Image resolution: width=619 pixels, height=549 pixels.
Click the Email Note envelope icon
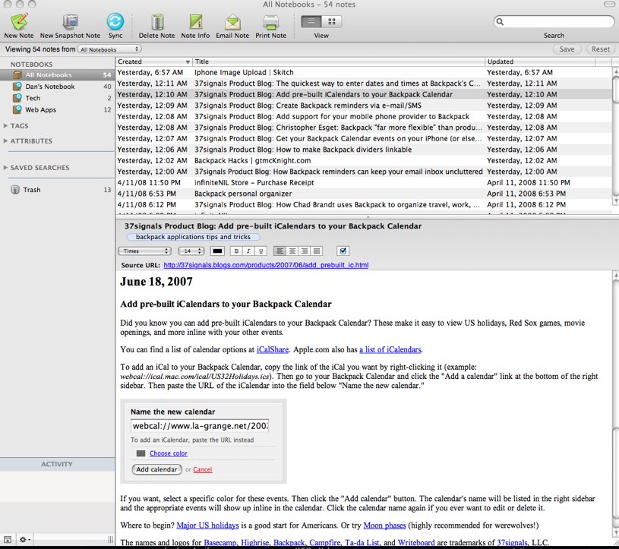pyautogui.click(x=232, y=22)
